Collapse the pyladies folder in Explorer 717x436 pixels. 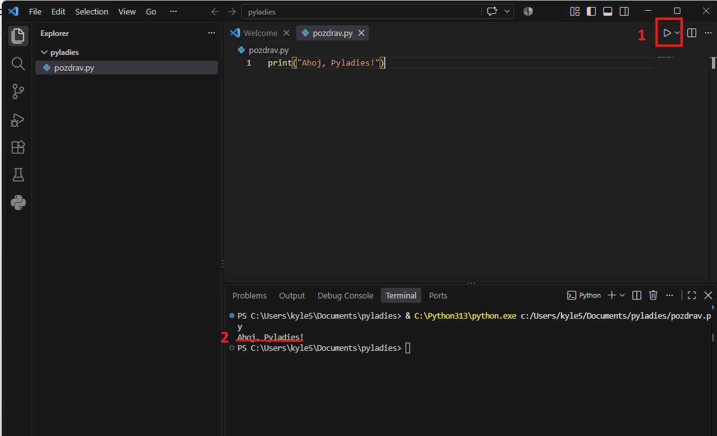pos(44,52)
